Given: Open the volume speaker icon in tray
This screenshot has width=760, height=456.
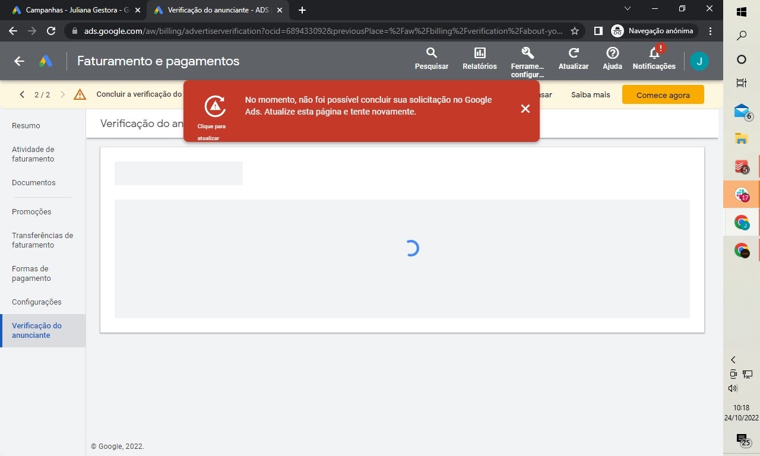Looking at the screenshot, I should pos(733,388).
